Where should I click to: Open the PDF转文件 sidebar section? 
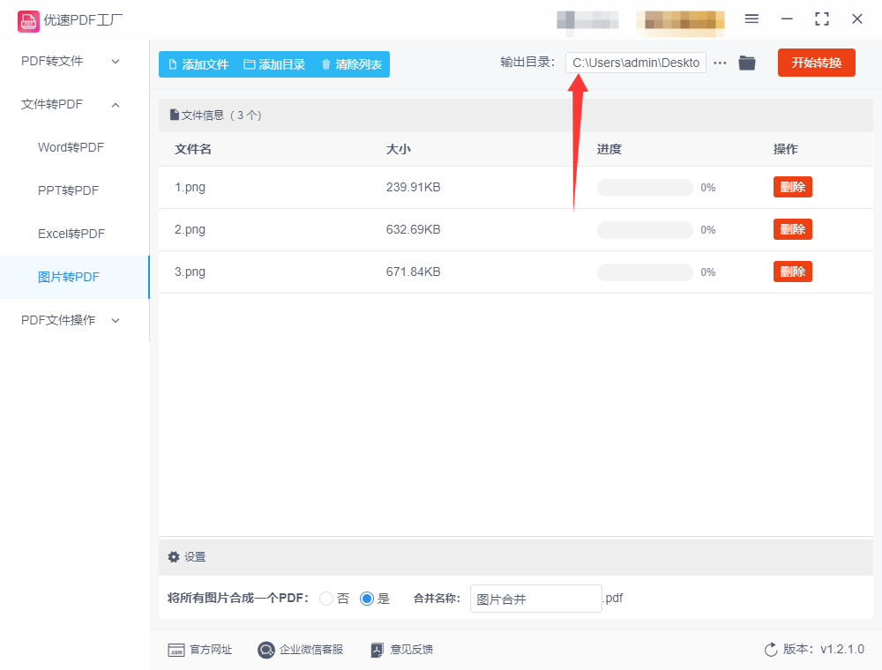point(74,61)
